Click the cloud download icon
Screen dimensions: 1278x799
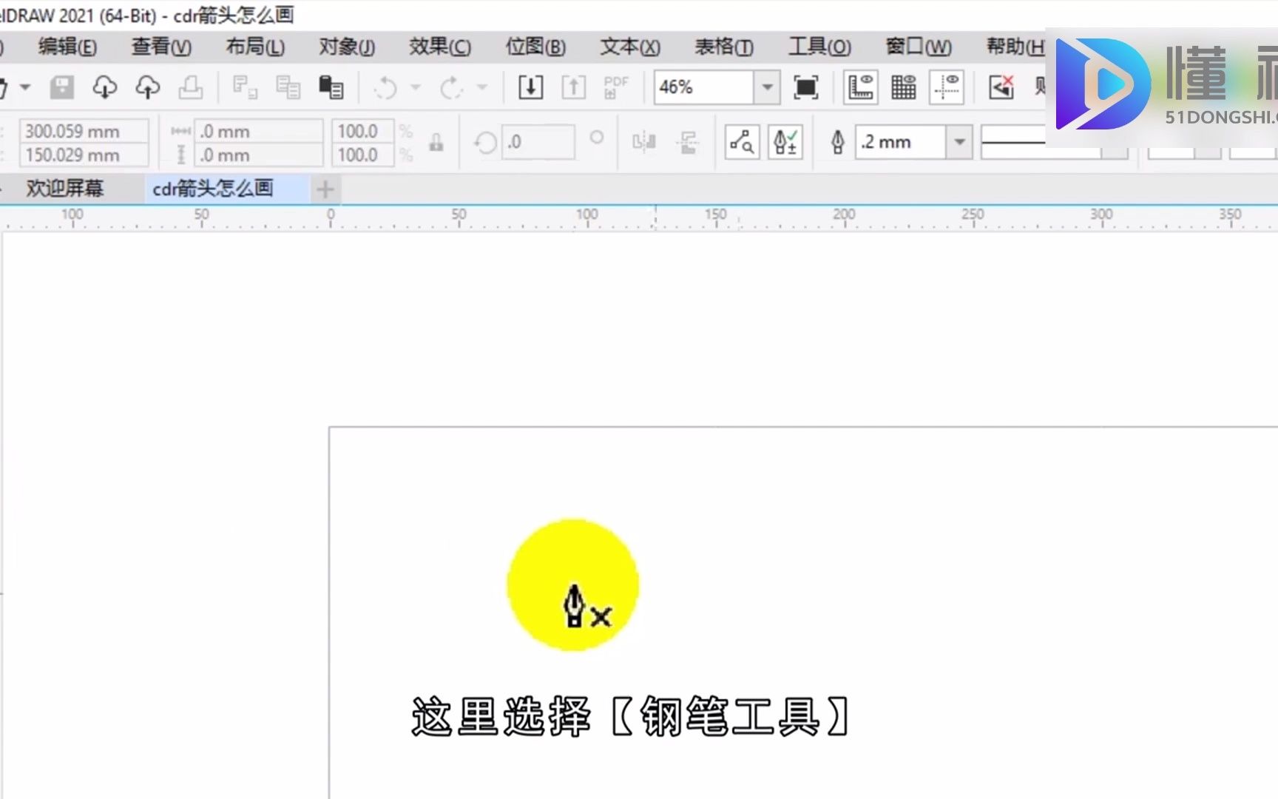(104, 87)
